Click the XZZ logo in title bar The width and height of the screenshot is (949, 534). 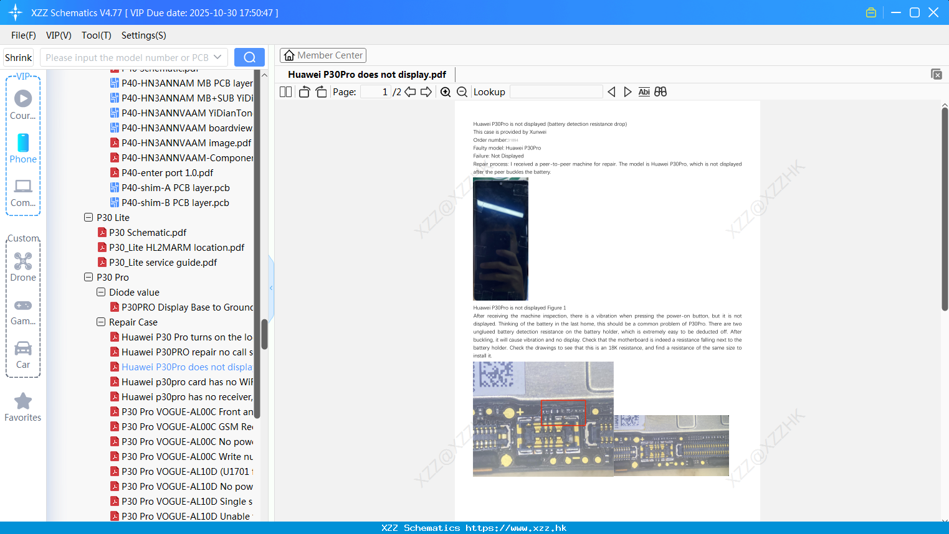pos(15,12)
